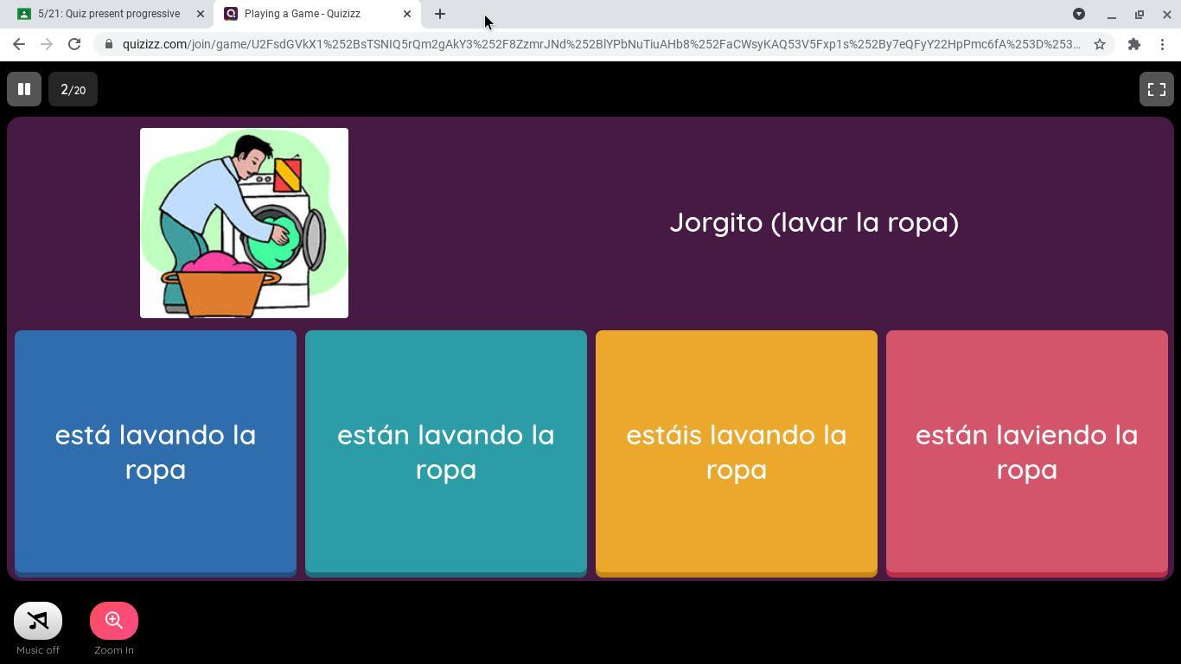The image size is (1181, 664).
Task: Minimize the browser window
Action: tap(1112, 14)
